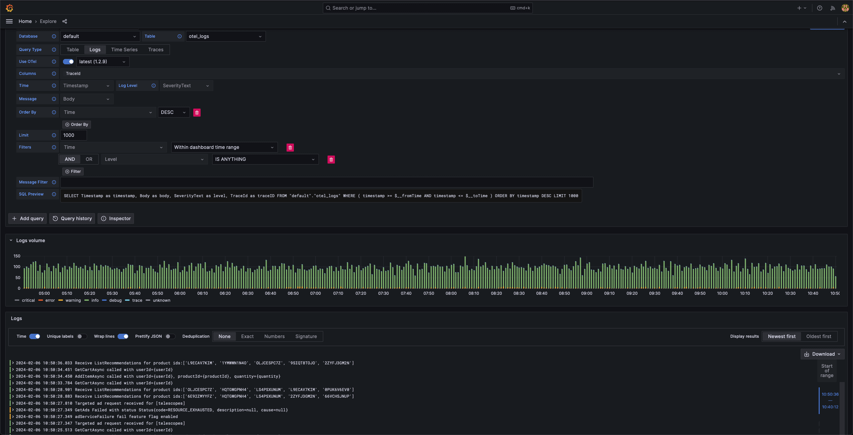The height and width of the screenshot is (435, 853).
Task: Remove the Level filter with trash icon
Action: tap(331, 160)
